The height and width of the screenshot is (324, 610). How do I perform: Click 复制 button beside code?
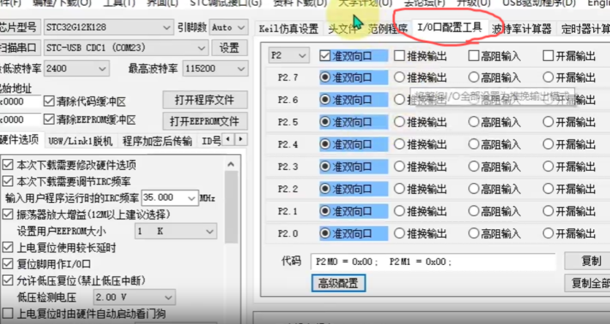coord(588,261)
